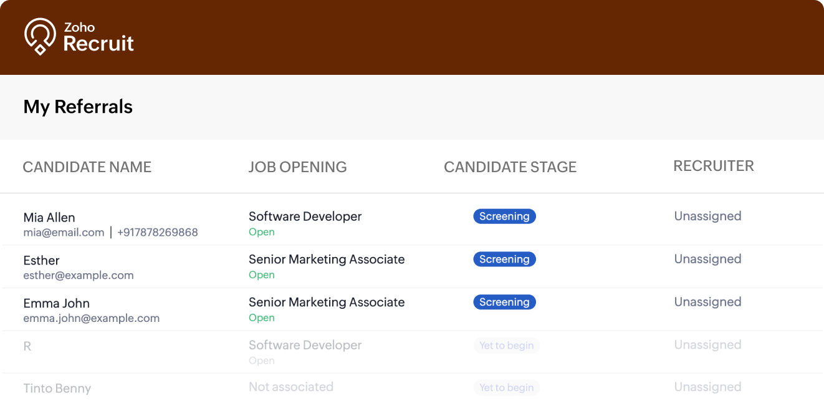This screenshot has width=824, height=403.
Task: Click the RECRUITER column header
Action: click(714, 166)
